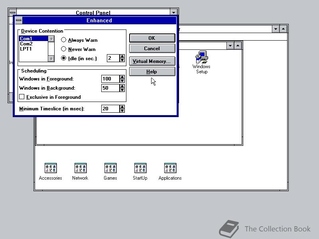Click the Windows in Foreground field
This screenshot has width=319, height=239.
[x=110, y=79]
